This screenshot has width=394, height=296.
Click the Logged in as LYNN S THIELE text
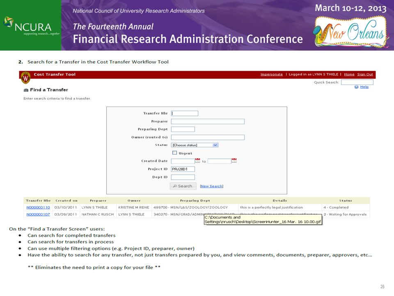313,74
